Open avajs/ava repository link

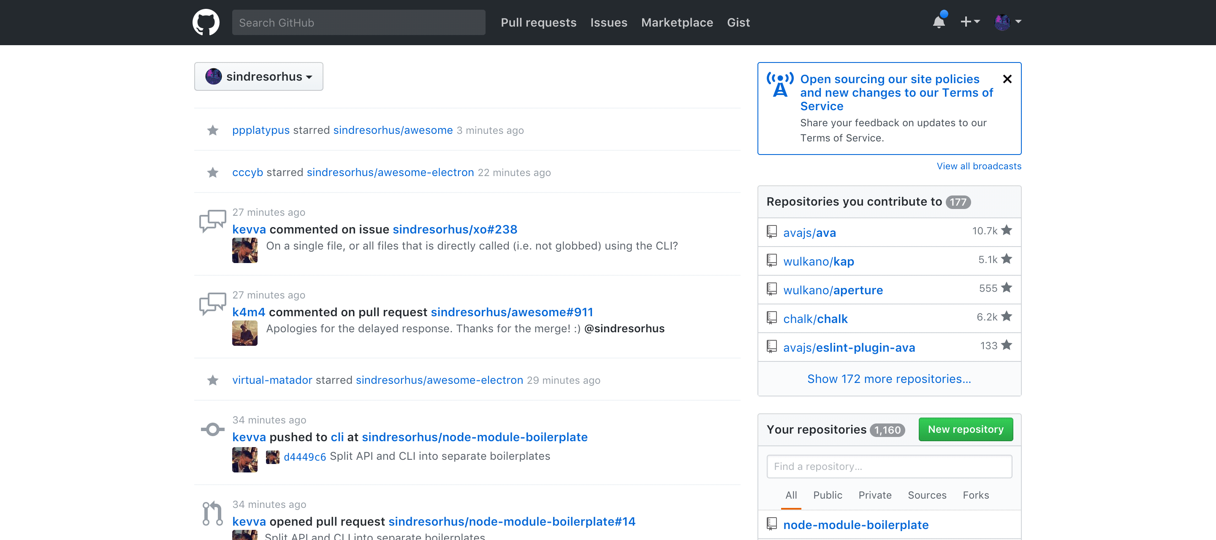809,233
